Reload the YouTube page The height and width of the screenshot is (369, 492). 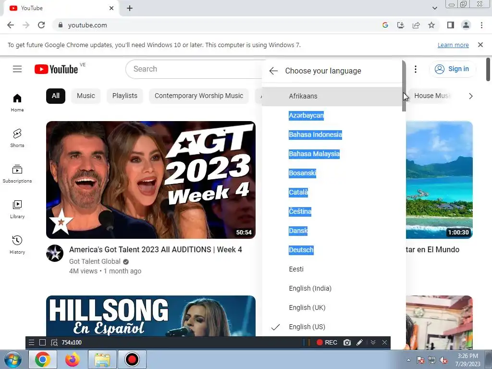(41, 25)
